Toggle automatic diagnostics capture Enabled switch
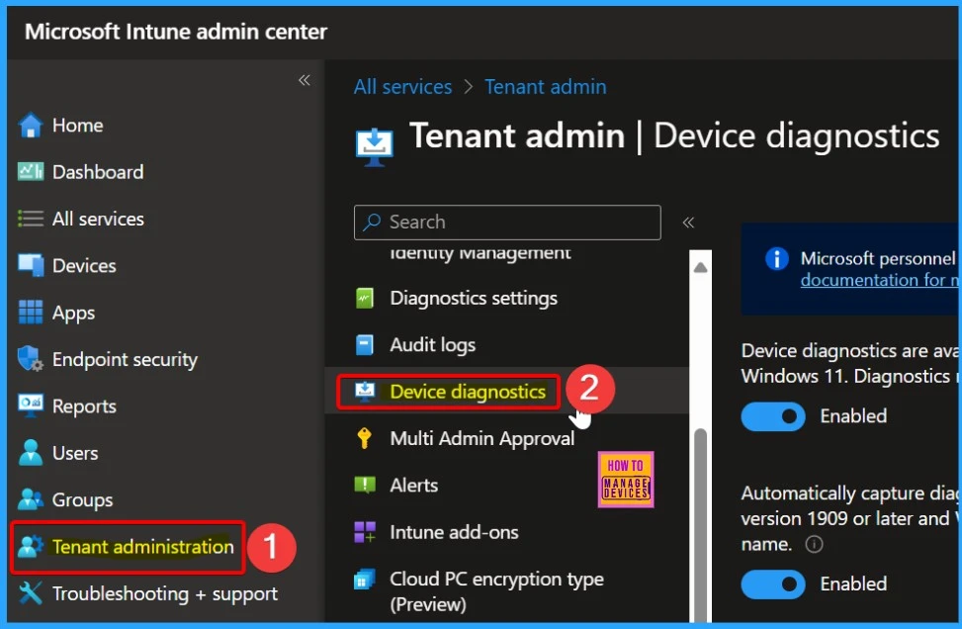The image size is (962, 629). click(773, 584)
